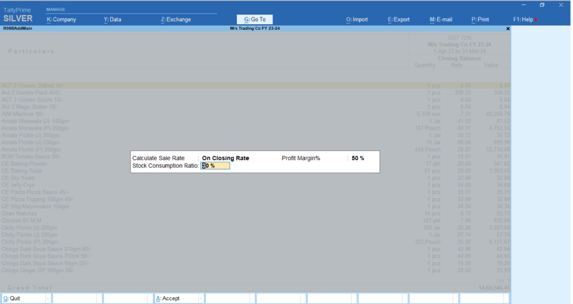Click the Stock Consumption Ratio input field

coord(215,166)
